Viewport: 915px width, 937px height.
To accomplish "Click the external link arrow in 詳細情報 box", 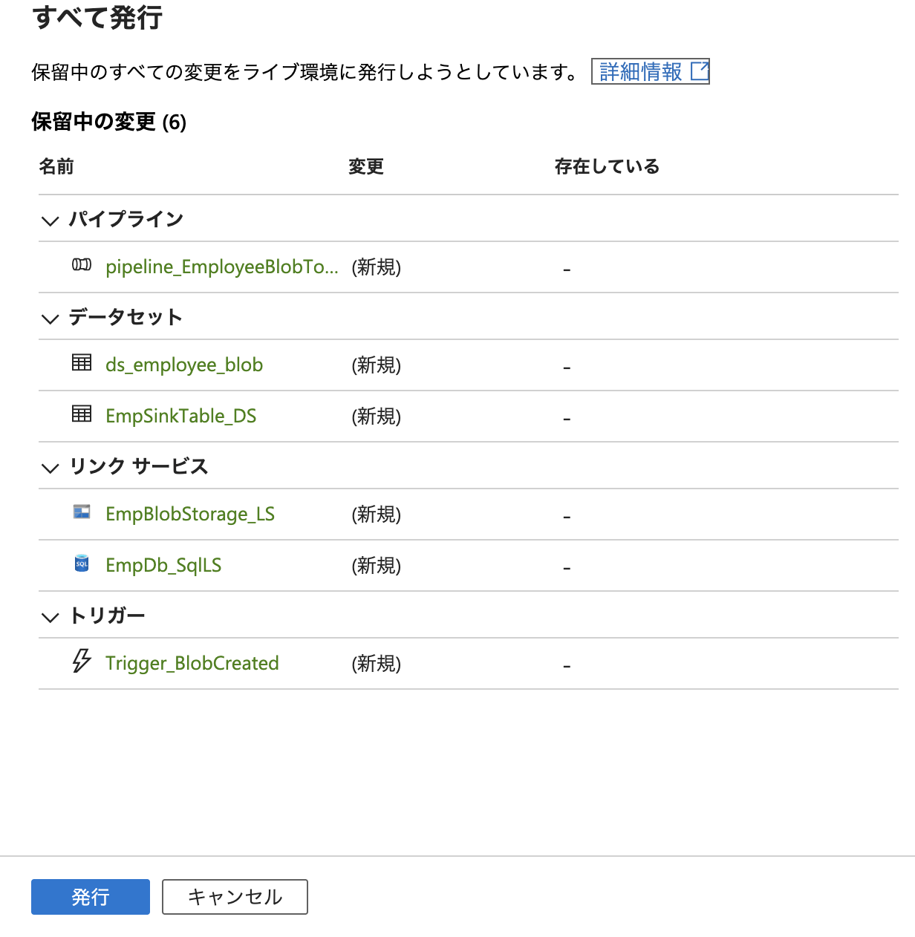I will [x=699, y=71].
